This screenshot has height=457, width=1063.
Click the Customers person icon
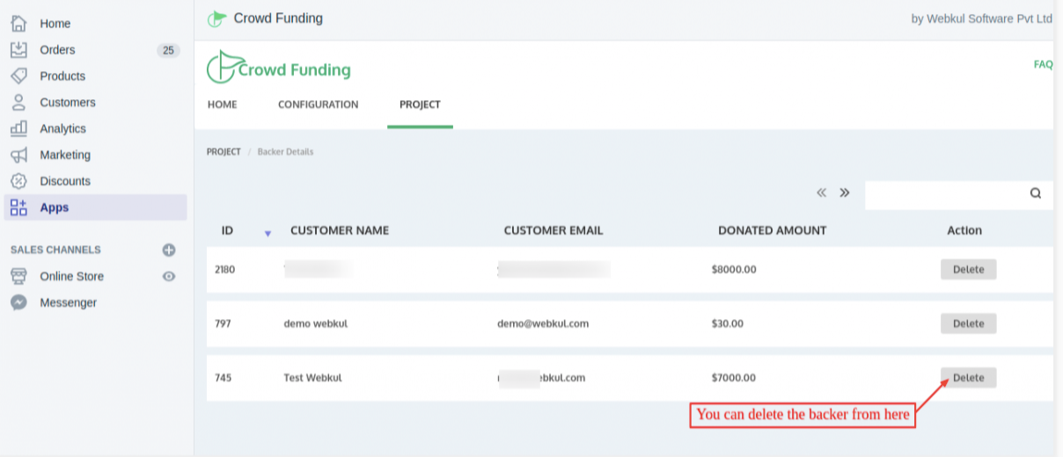tap(18, 102)
